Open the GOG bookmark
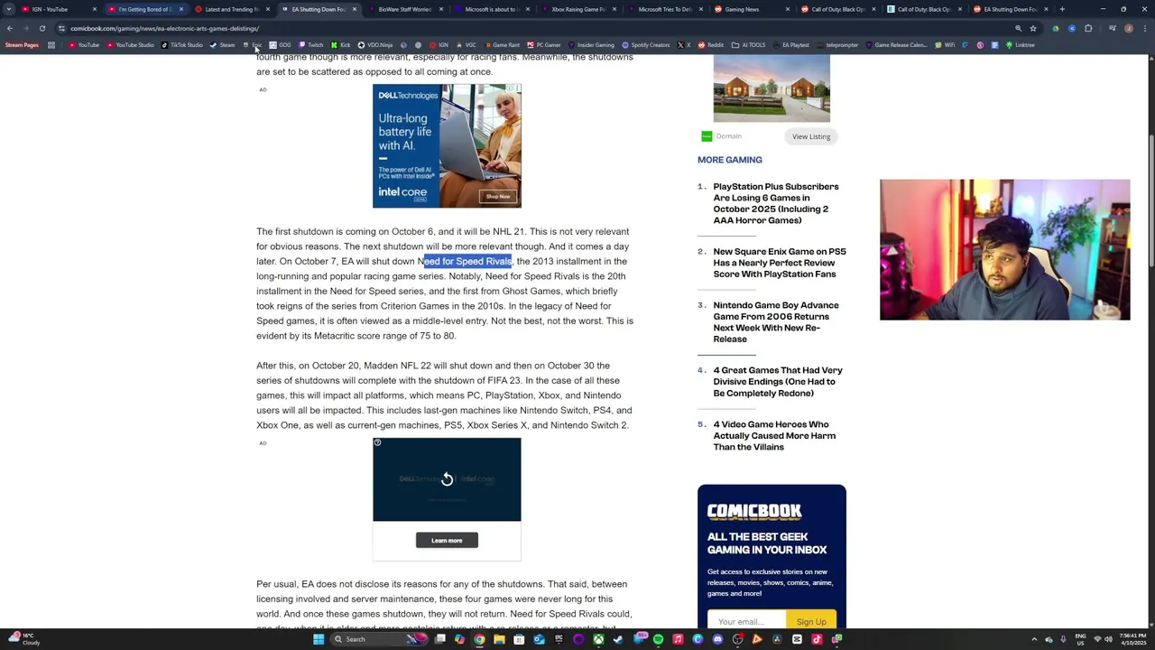 [280, 45]
